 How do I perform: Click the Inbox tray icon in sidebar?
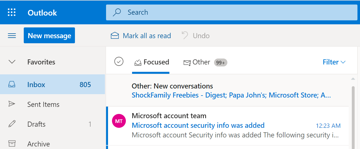(12, 85)
